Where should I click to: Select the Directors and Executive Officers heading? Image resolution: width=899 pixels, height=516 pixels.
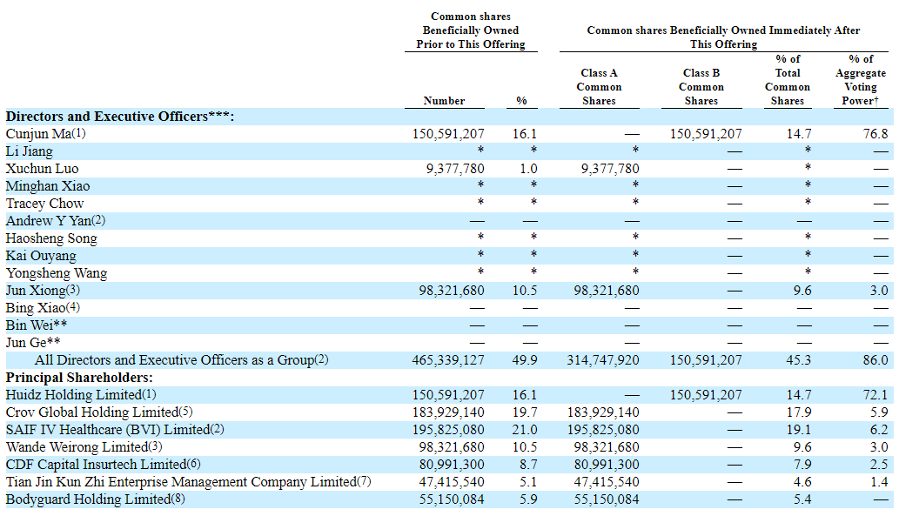click(x=120, y=117)
